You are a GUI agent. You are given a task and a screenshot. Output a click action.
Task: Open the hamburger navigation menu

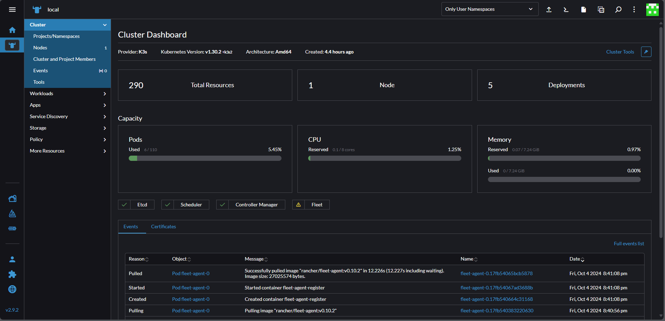(x=12, y=9)
